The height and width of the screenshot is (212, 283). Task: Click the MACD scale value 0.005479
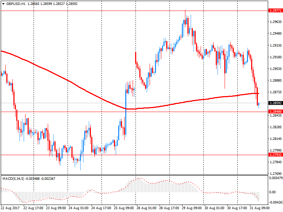276,178
